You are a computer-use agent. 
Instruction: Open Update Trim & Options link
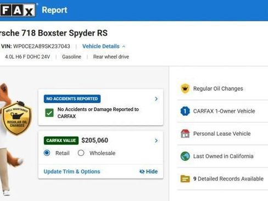72,171
